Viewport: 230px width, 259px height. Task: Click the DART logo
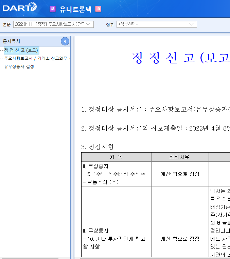20,7
